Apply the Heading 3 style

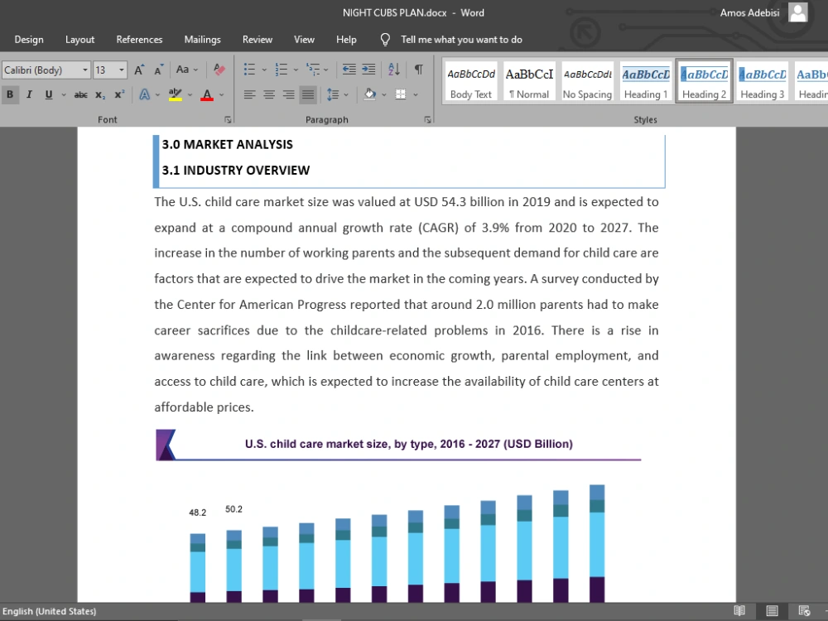[762, 82]
